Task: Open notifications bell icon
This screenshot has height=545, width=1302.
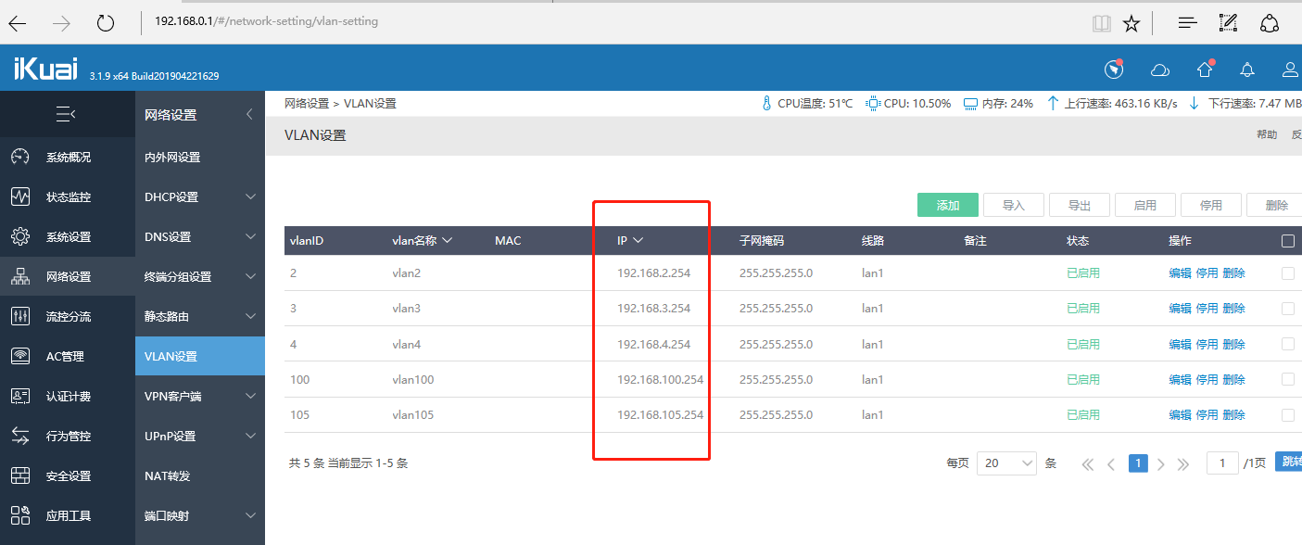Action: pos(1248,70)
